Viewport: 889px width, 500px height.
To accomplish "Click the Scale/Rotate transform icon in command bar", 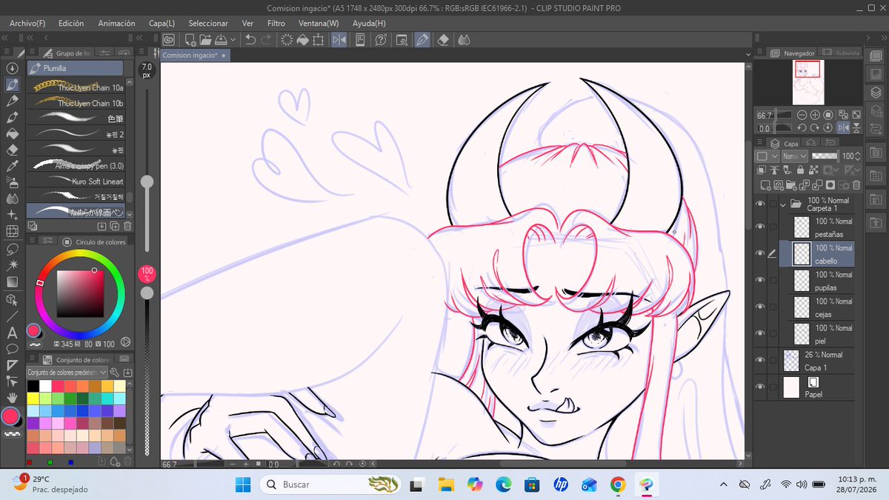I will click(319, 40).
